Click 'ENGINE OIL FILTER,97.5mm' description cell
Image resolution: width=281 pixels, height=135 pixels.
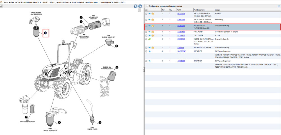[204, 42]
